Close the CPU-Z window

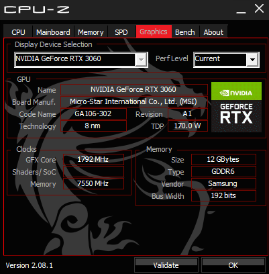pos(259,9)
